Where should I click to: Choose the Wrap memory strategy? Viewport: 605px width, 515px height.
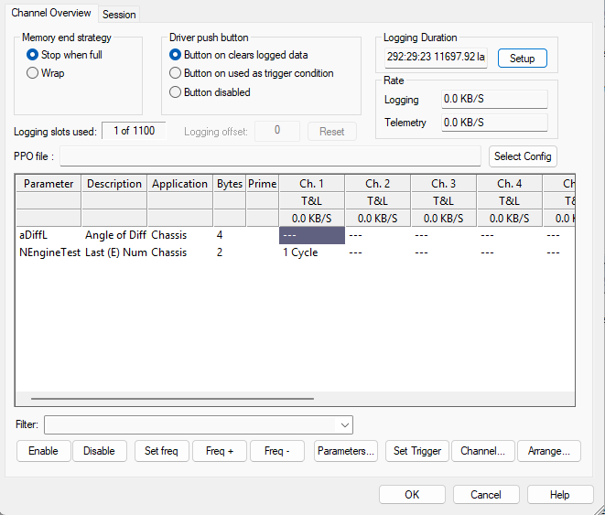click(x=45, y=73)
